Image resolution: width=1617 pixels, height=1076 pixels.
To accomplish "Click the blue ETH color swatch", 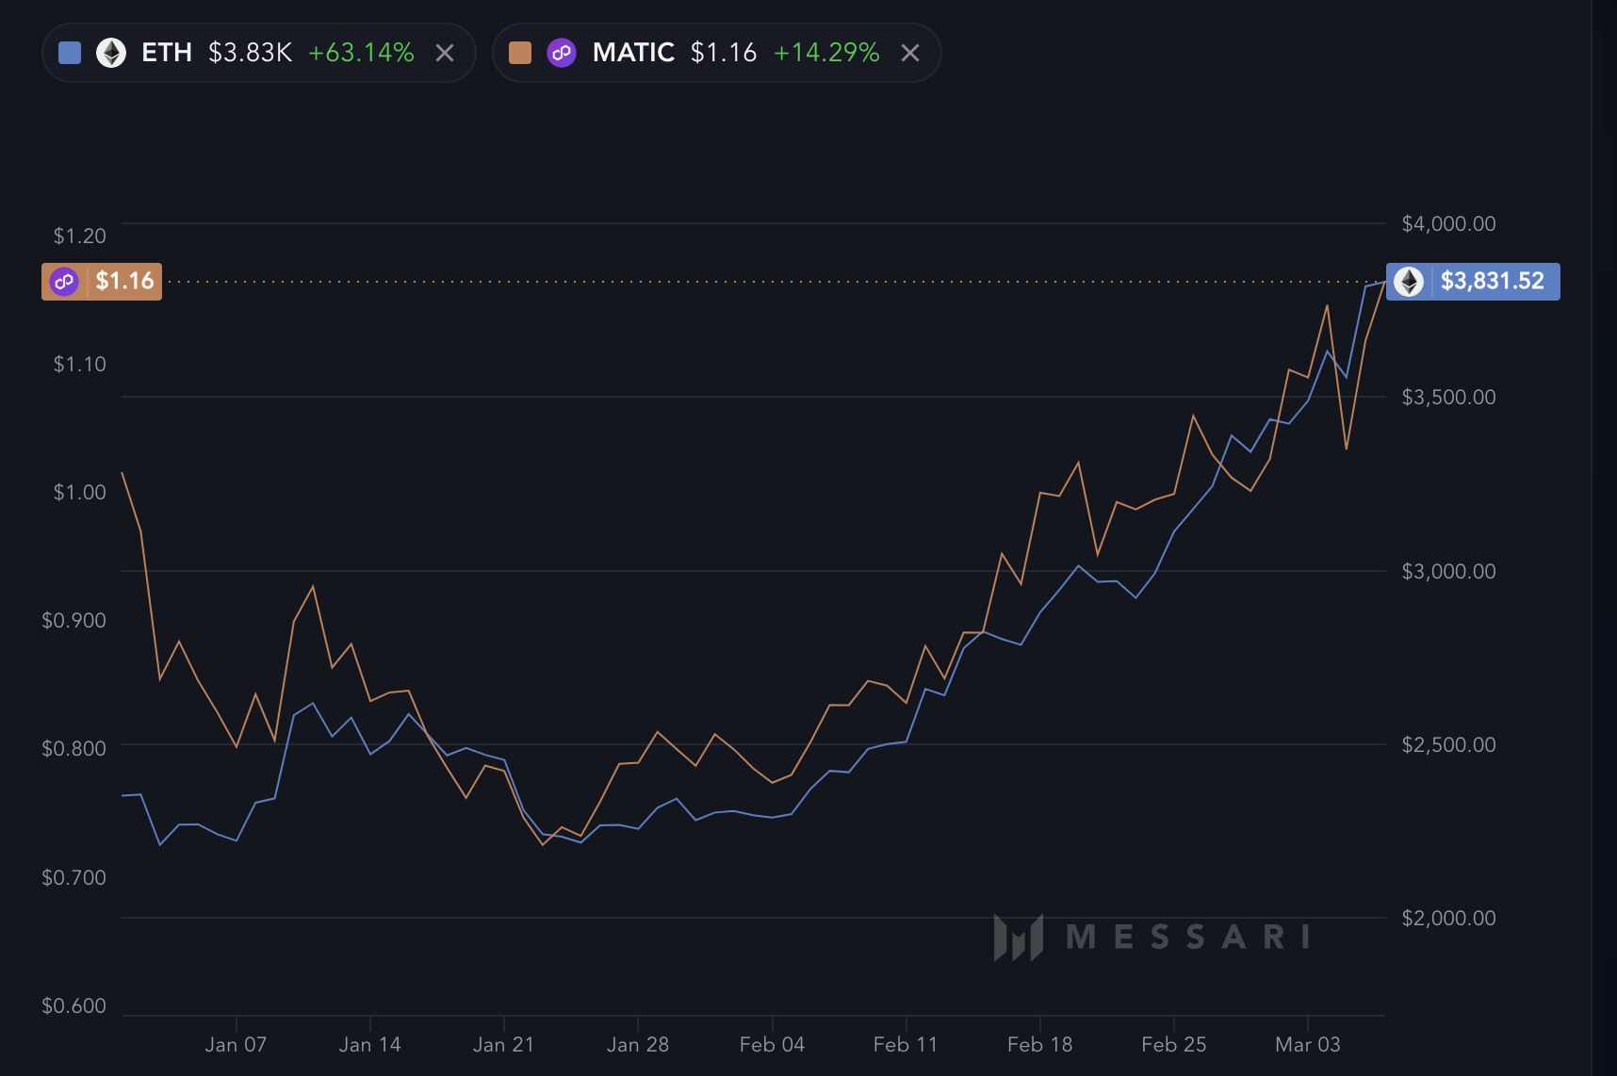I will (70, 53).
